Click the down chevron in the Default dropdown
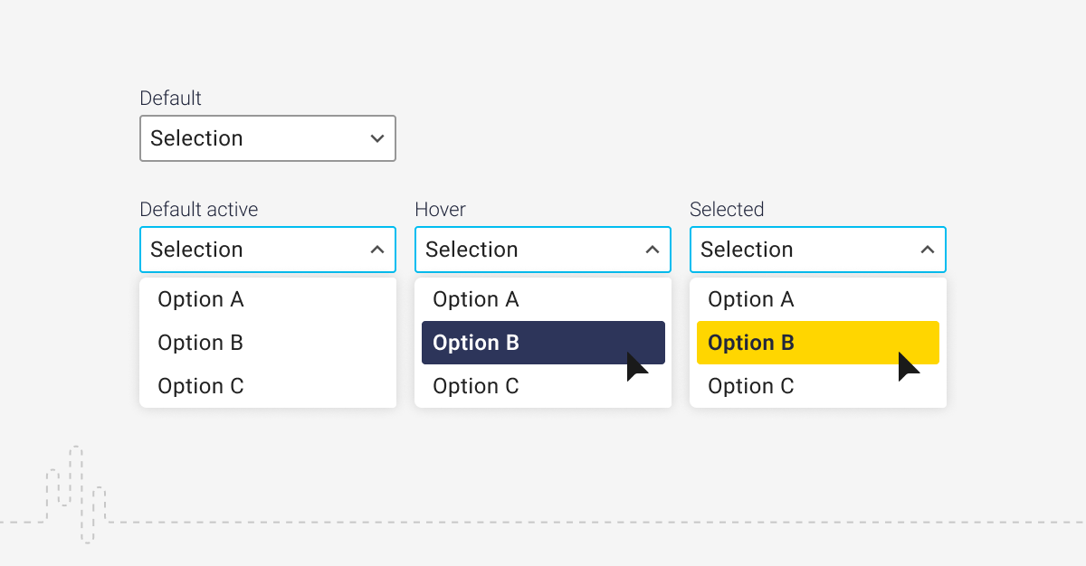 point(377,138)
